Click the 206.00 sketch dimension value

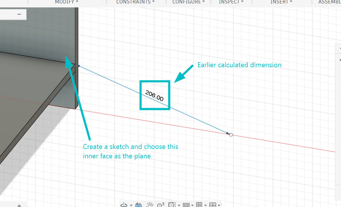coord(154,96)
